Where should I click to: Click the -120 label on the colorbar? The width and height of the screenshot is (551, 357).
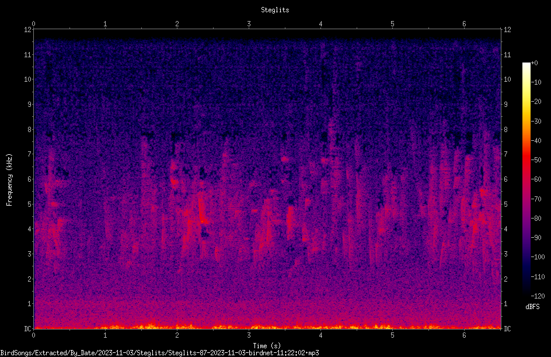[538, 296]
